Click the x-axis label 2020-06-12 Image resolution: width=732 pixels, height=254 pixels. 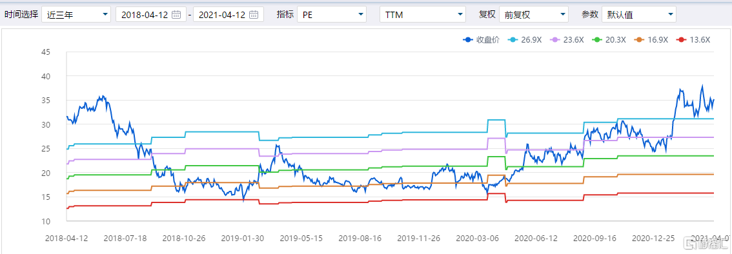(x=536, y=238)
